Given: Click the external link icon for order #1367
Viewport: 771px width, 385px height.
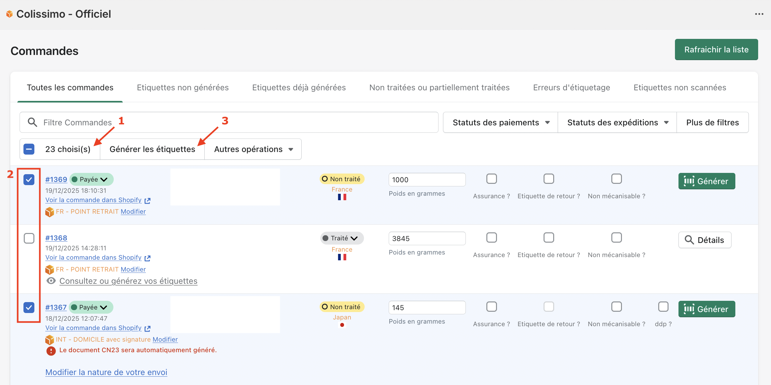Looking at the screenshot, I should pyautogui.click(x=147, y=328).
